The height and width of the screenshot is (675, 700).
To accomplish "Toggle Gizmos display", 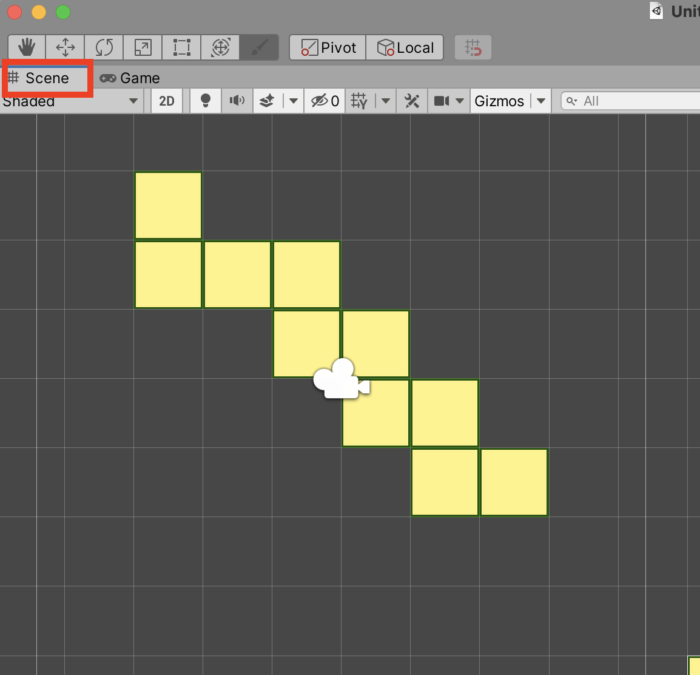I will tap(500, 101).
